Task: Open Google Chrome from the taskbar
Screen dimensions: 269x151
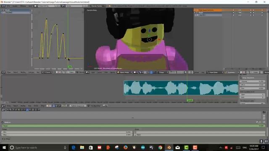Action: click(160, 147)
